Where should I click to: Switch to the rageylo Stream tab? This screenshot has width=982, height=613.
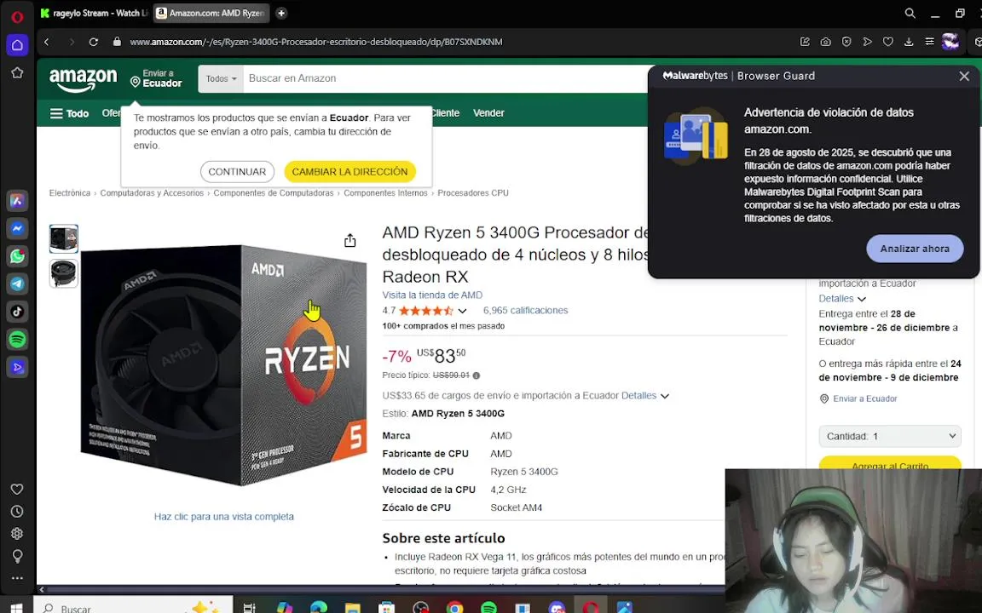[94, 13]
